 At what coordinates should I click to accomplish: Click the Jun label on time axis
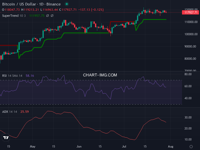coord(79,146)
